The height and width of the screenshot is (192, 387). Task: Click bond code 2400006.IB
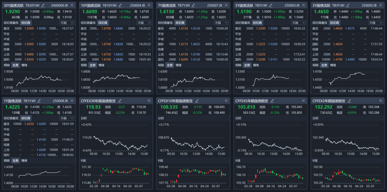[59, 5]
